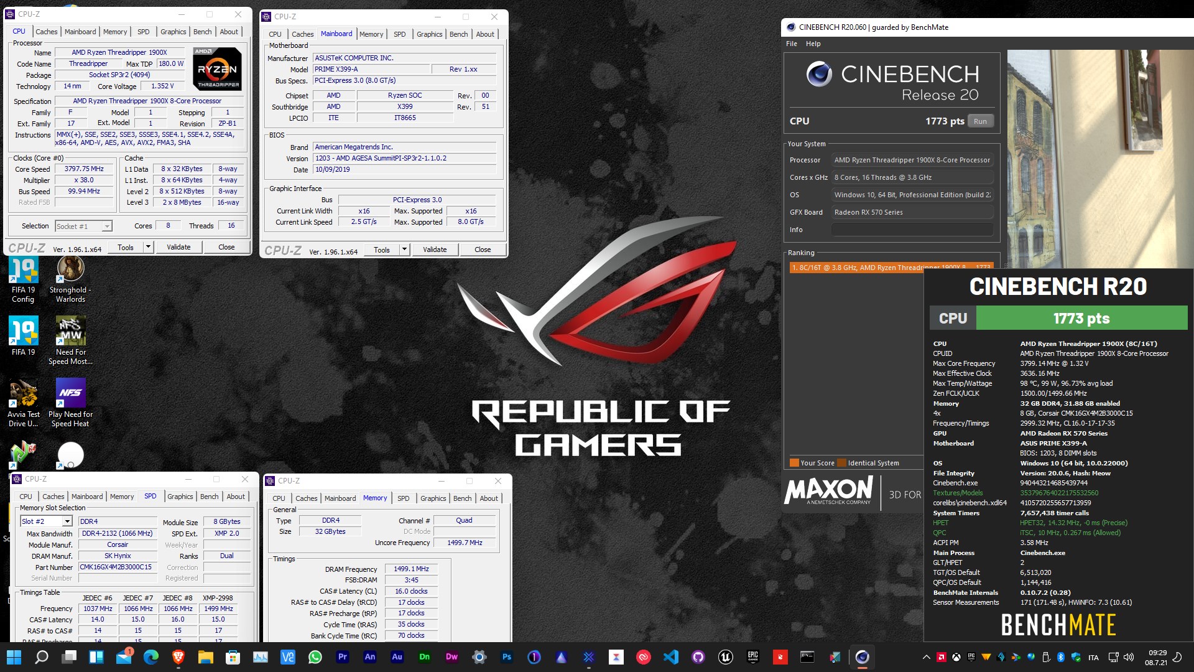Switch to the Cinebench taskbar icon

tap(862, 656)
